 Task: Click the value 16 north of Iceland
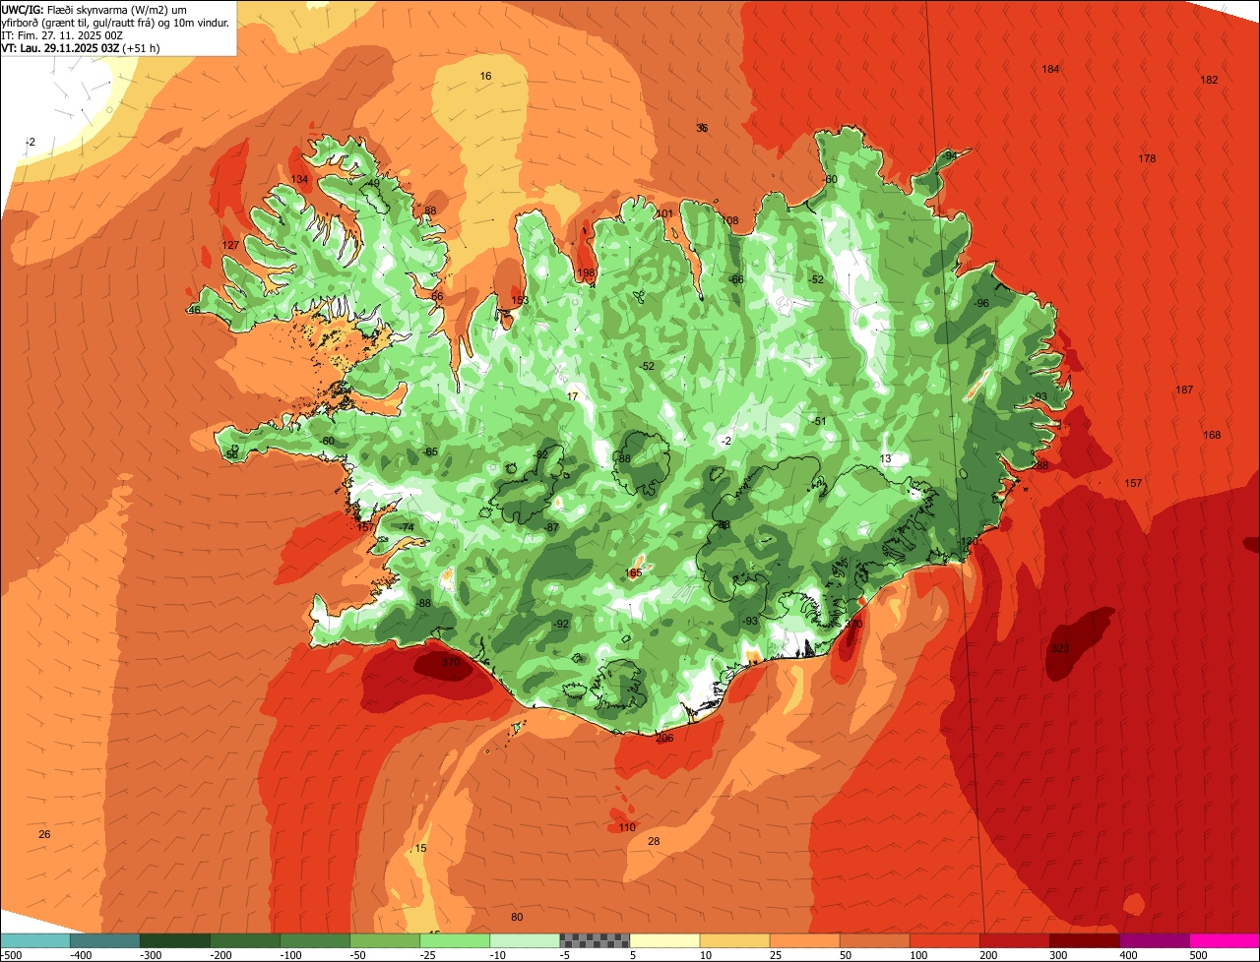click(485, 76)
